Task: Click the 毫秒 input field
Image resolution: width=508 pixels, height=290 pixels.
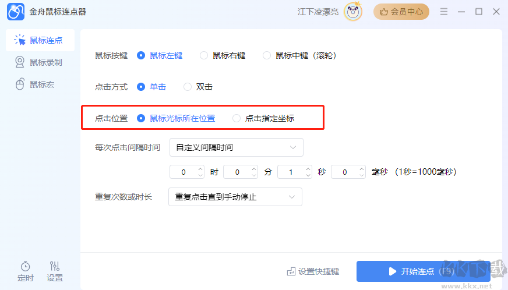Action: pyautogui.click(x=348, y=172)
